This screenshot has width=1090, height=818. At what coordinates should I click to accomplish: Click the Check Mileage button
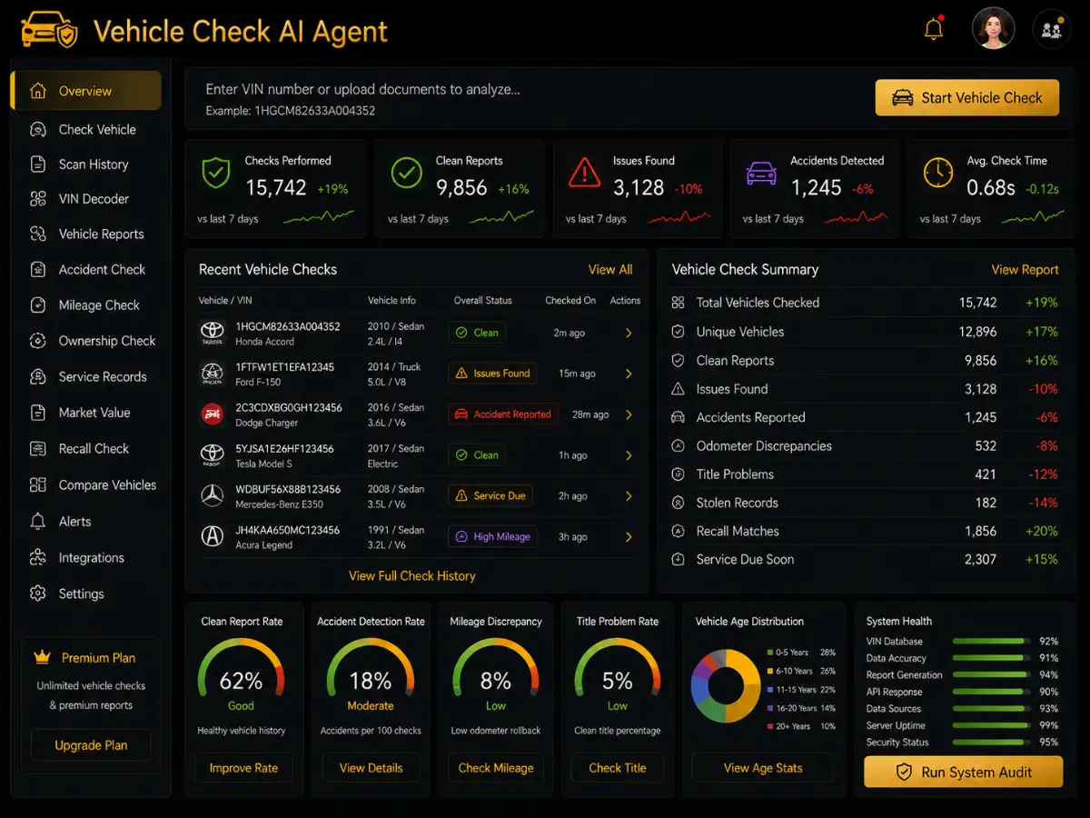496,768
